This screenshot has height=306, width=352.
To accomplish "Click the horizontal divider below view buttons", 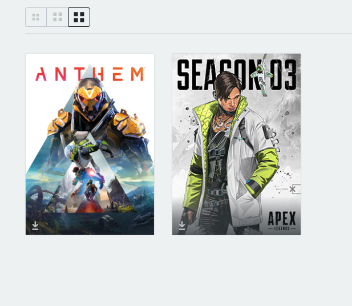I will (x=189, y=34).
